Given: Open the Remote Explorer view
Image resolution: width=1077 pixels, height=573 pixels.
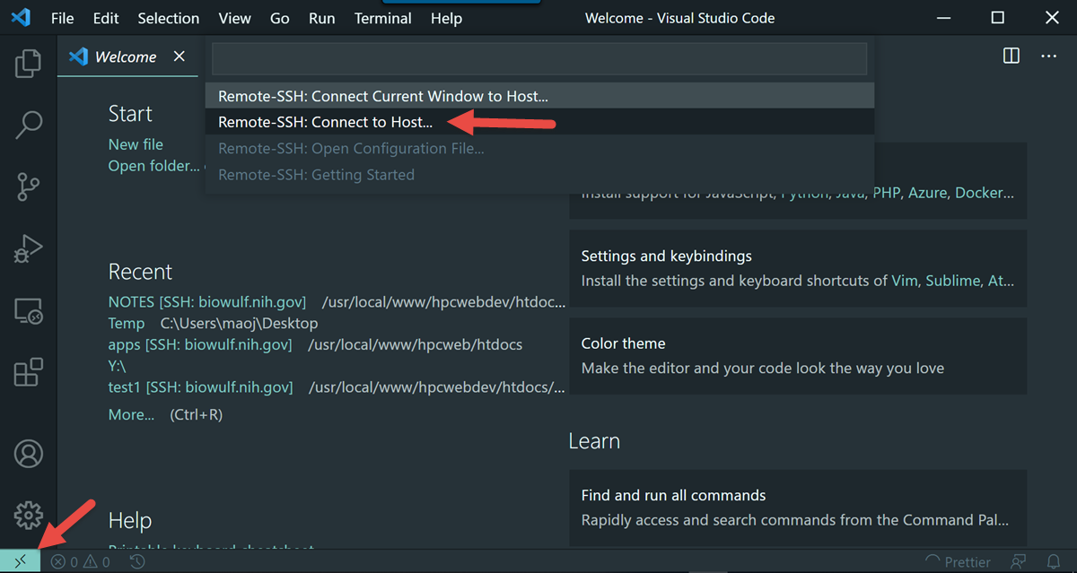Looking at the screenshot, I should tap(28, 310).
